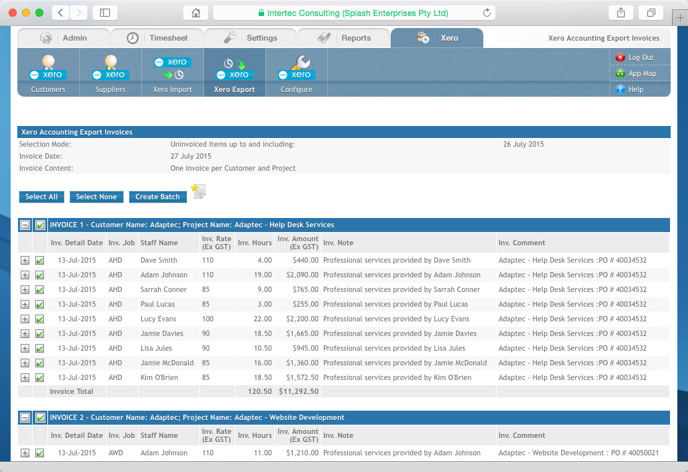The width and height of the screenshot is (688, 472).
Task: Expand Paul Lucas row details
Action: click(x=25, y=305)
